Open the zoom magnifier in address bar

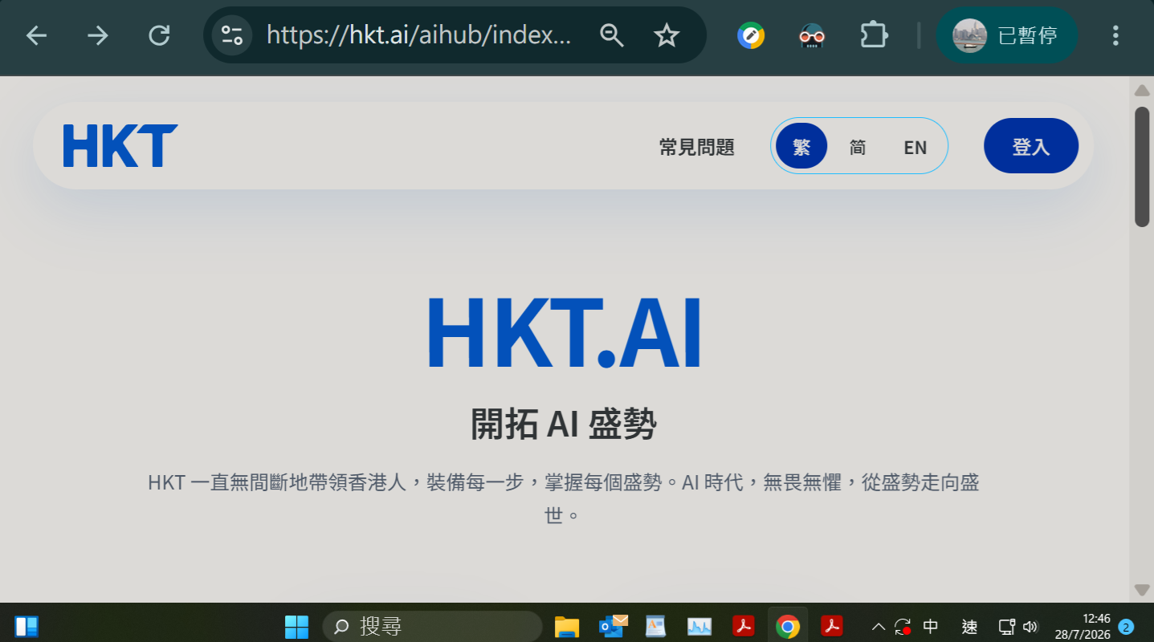point(612,35)
